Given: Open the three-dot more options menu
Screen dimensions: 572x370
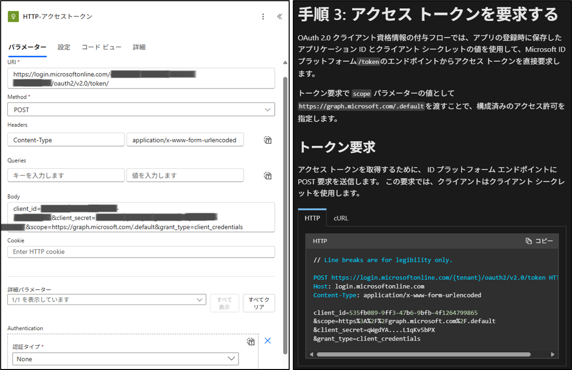Looking at the screenshot, I should click(x=263, y=16).
